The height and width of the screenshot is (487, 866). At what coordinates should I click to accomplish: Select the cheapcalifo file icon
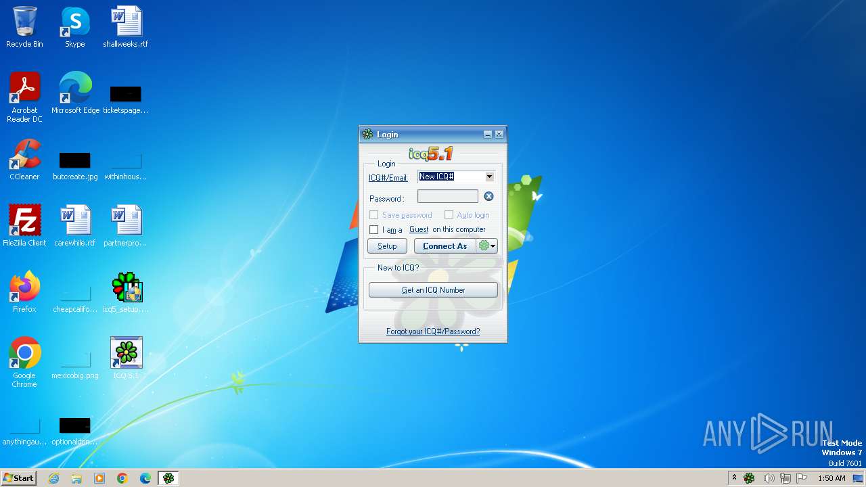(x=75, y=292)
